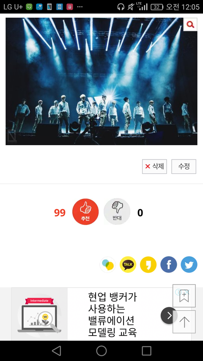
Task: Click the gray thumbs-down 반대 button
Action: click(x=117, y=212)
